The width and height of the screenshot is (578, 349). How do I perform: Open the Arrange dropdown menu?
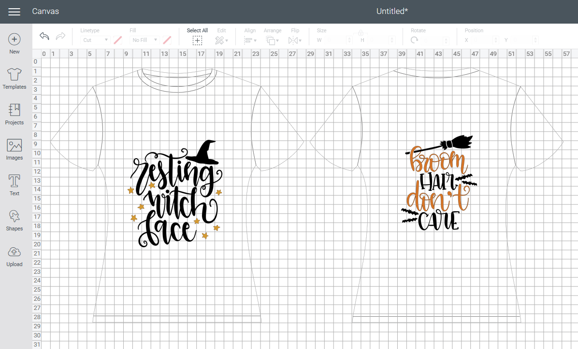point(272,40)
